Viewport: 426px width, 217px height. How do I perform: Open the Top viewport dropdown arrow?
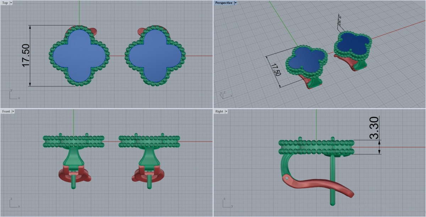(x=11, y=3)
